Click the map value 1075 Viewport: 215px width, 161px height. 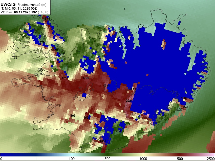pyautogui.click(x=133, y=89)
